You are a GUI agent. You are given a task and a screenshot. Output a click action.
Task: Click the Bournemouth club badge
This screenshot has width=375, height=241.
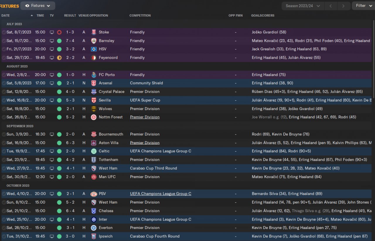pos(94,134)
